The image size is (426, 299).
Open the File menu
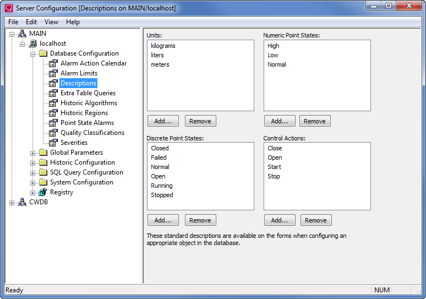[x=13, y=22]
